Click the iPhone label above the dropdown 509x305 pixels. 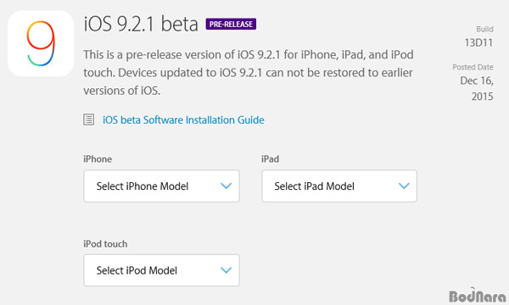tap(98, 158)
